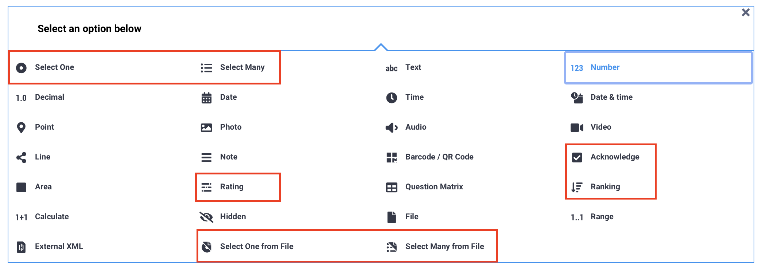Click the Date calendar icon

pos(206,97)
